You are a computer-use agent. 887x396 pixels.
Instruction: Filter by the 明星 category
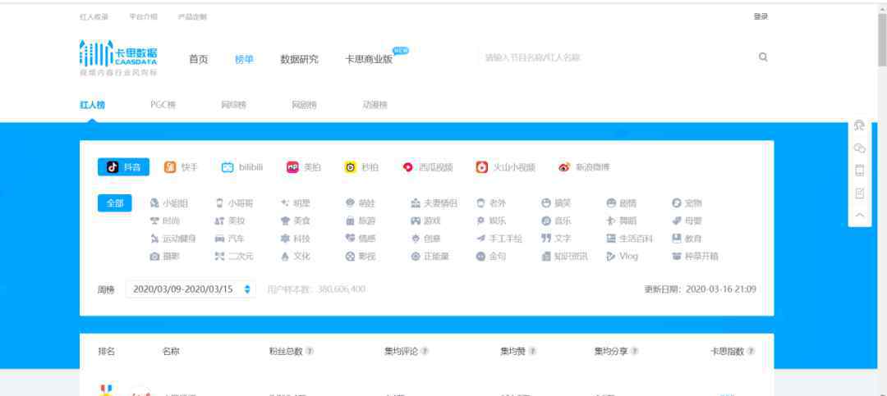(x=296, y=203)
